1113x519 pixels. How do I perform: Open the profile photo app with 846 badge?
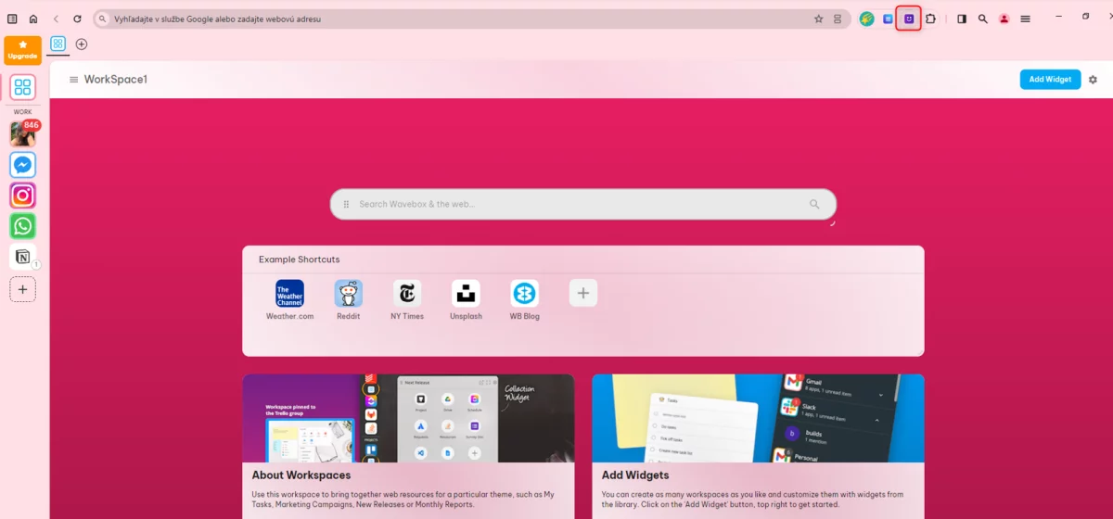coord(23,133)
